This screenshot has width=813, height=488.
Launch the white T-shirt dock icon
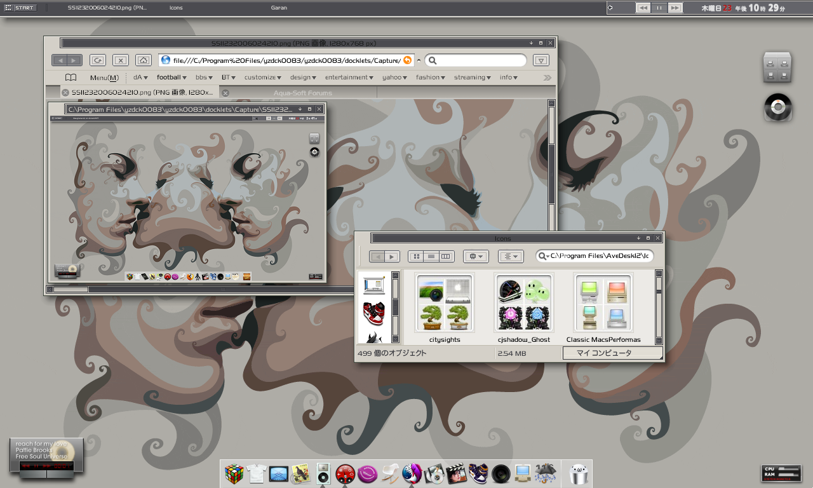pyautogui.click(x=257, y=473)
